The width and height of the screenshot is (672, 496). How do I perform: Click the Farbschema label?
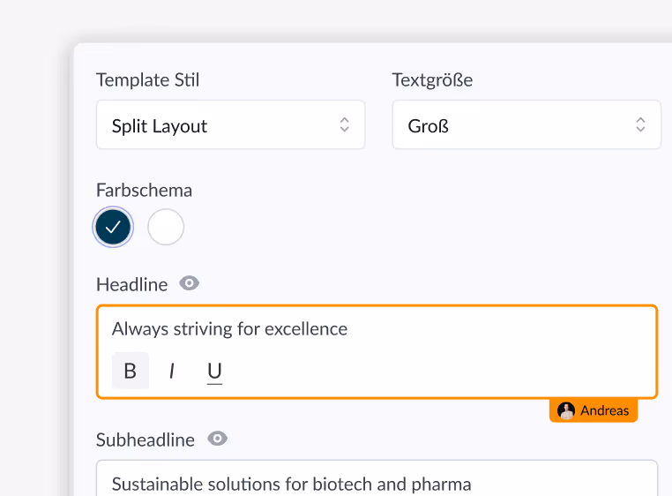point(144,191)
